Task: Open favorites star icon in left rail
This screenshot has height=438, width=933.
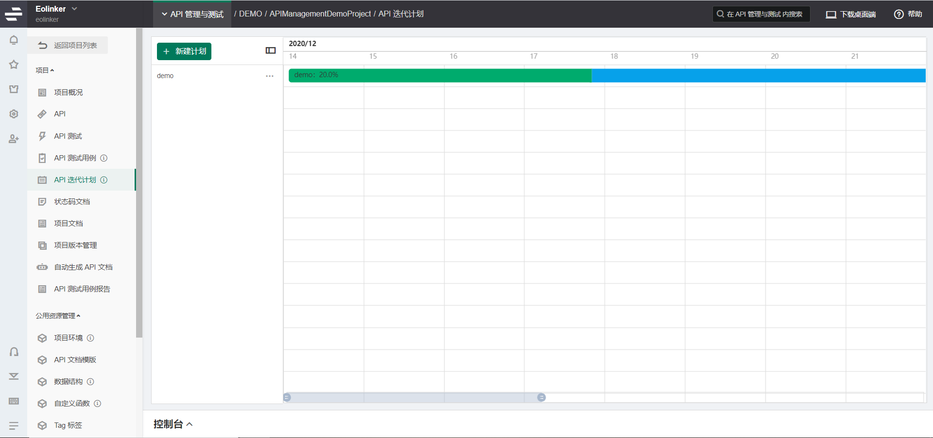Action: click(14, 65)
